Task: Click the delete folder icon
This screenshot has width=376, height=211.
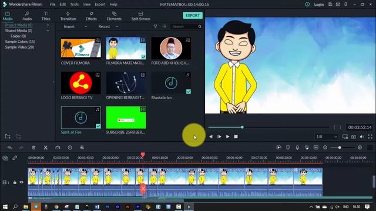Action: [18, 137]
